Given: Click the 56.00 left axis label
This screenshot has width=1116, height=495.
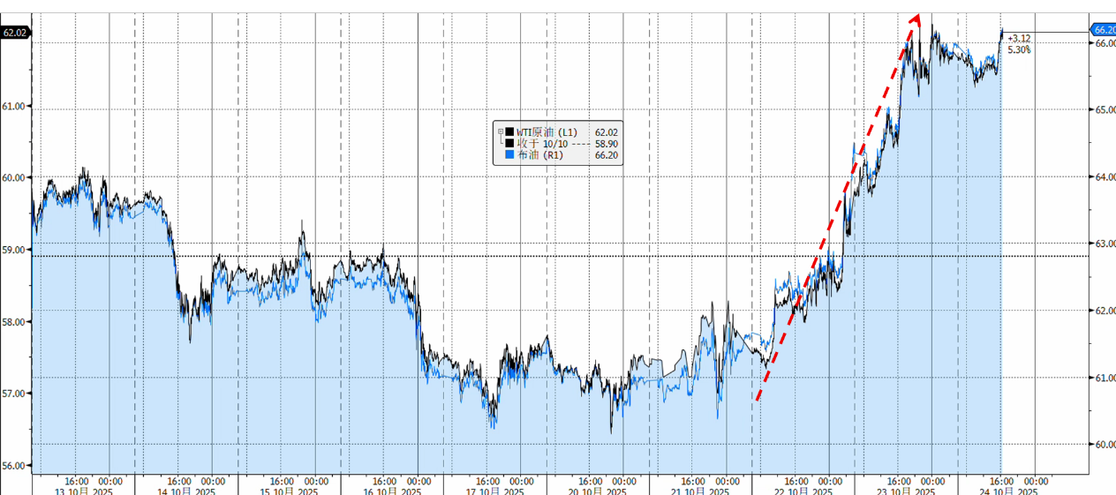Looking at the screenshot, I should (15, 466).
